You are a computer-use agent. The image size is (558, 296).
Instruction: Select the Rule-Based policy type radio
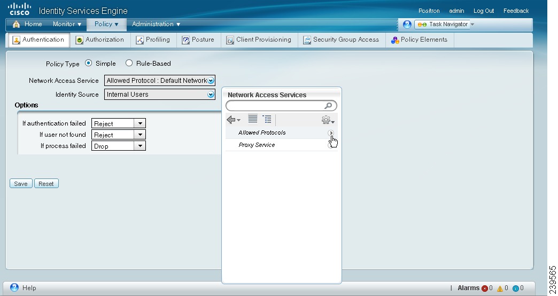pyautogui.click(x=129, y=63)
